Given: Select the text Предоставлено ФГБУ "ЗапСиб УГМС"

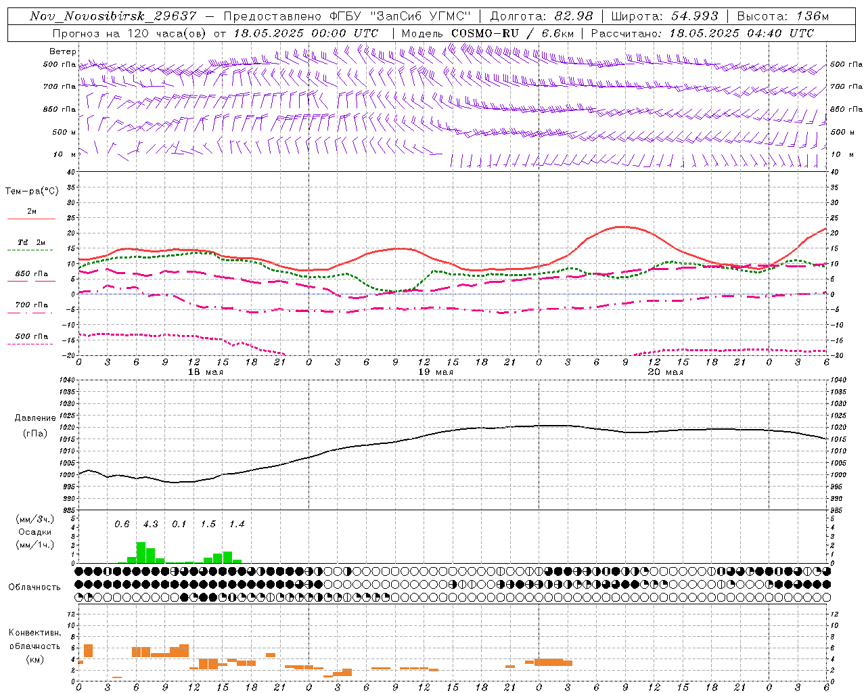Looking at the screenshot, I should [346, 16].
